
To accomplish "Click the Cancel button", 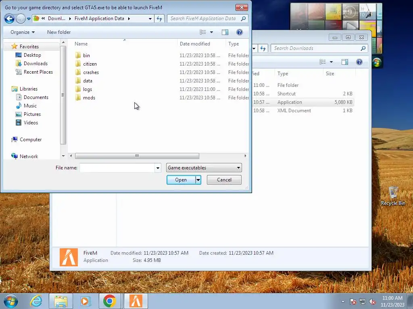I will [224, 180].
